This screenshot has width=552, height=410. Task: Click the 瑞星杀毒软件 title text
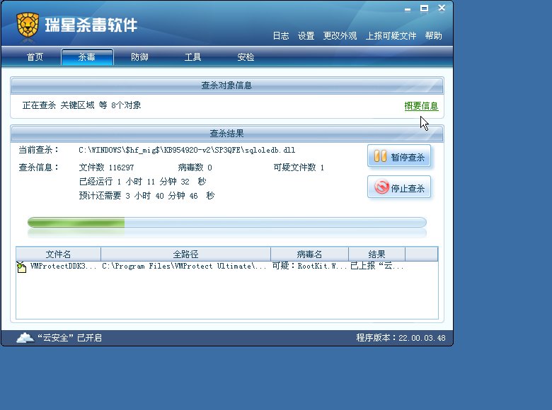tap(91, 25)
